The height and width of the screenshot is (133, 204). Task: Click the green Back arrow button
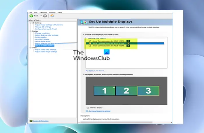click(31, 16)
